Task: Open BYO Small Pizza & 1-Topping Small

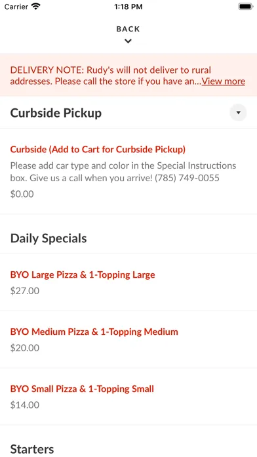Action: 82,389
